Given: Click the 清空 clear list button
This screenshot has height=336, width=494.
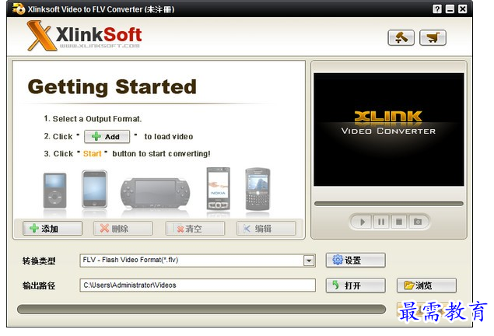Looking at the screenshot, I should (195, 229).
